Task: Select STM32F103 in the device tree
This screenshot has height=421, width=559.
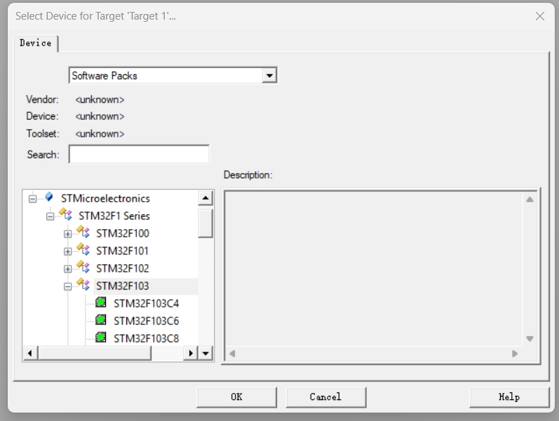Action: 123,286
